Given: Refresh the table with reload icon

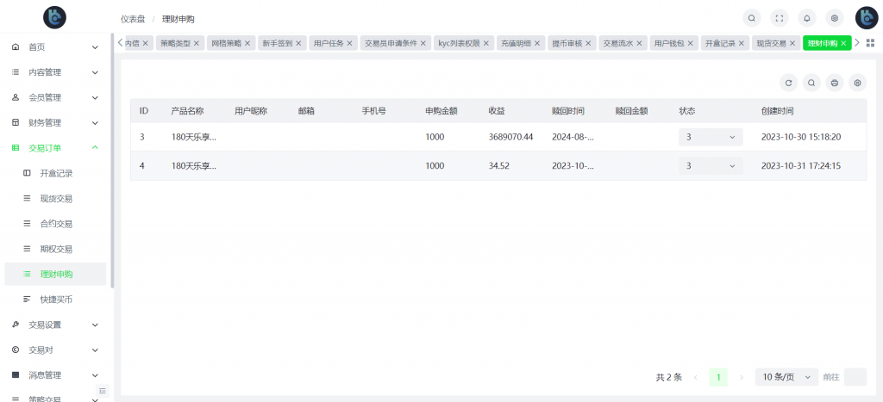Looking at the screenshot, I should tap(788, 83).
